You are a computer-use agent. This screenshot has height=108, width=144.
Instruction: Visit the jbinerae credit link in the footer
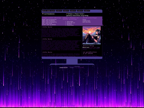coord(77,66)
